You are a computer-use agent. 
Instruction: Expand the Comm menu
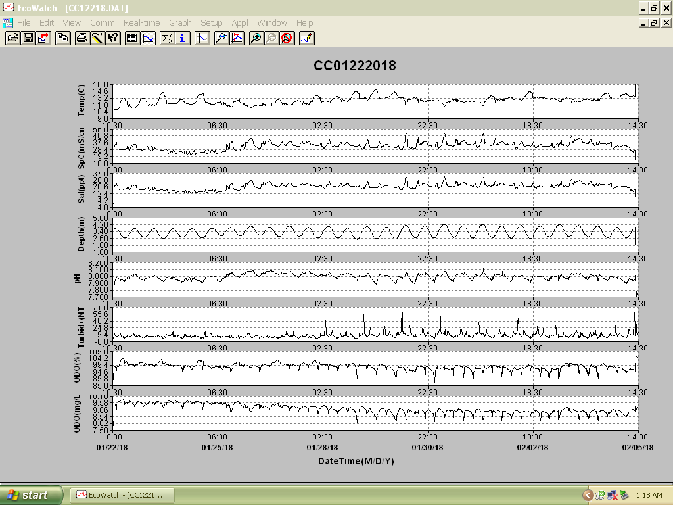tap(102, 23)
